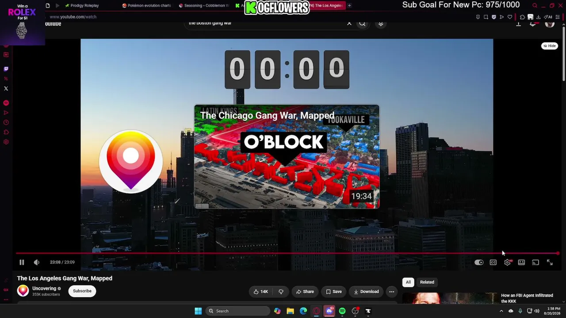
Task: Switch to Seasoning - Cobblemon tab
Action: tap(204, 6)
